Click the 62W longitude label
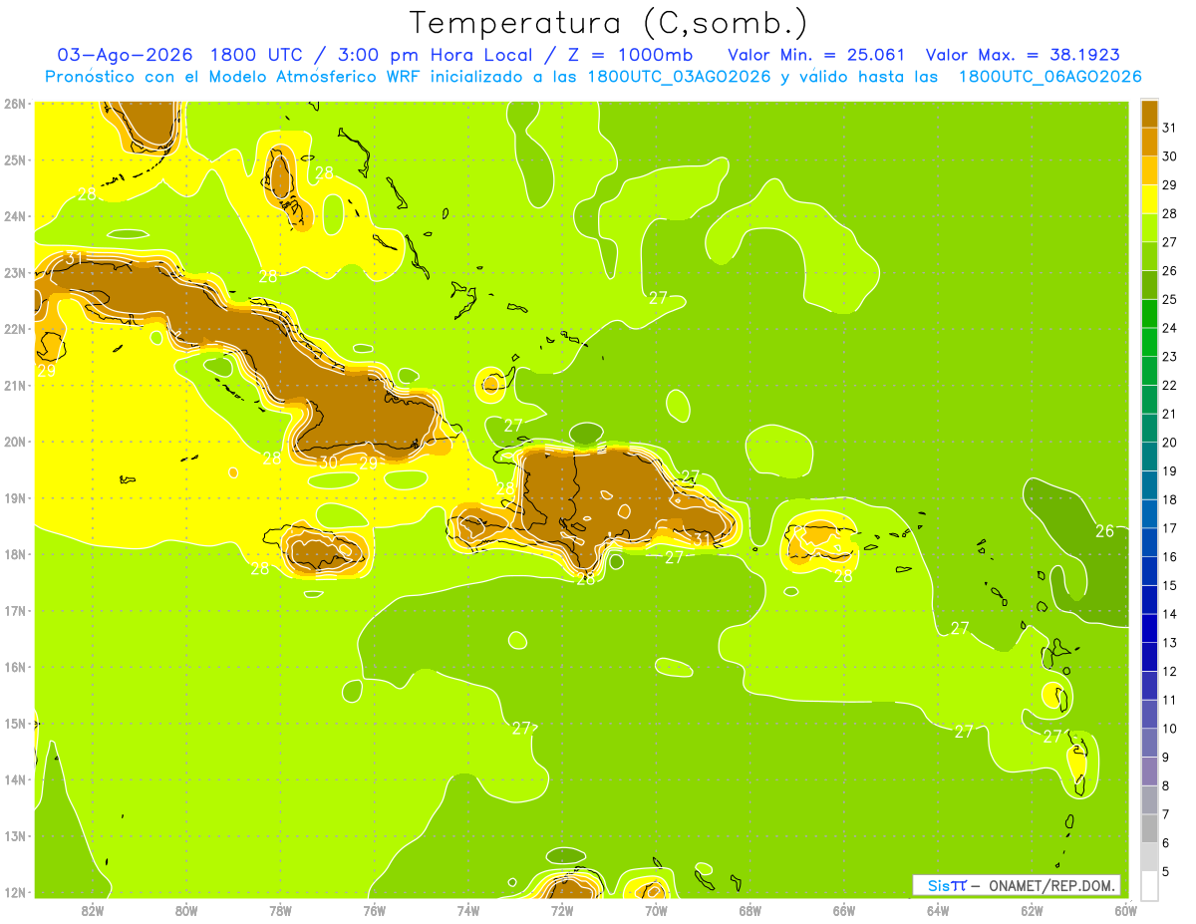Screen dimensions: 1196x924 click(1033, 910)
